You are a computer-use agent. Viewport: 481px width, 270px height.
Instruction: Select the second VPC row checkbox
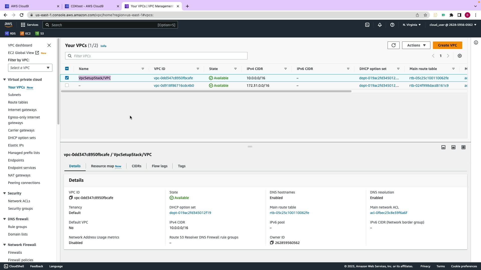point(67,85)
